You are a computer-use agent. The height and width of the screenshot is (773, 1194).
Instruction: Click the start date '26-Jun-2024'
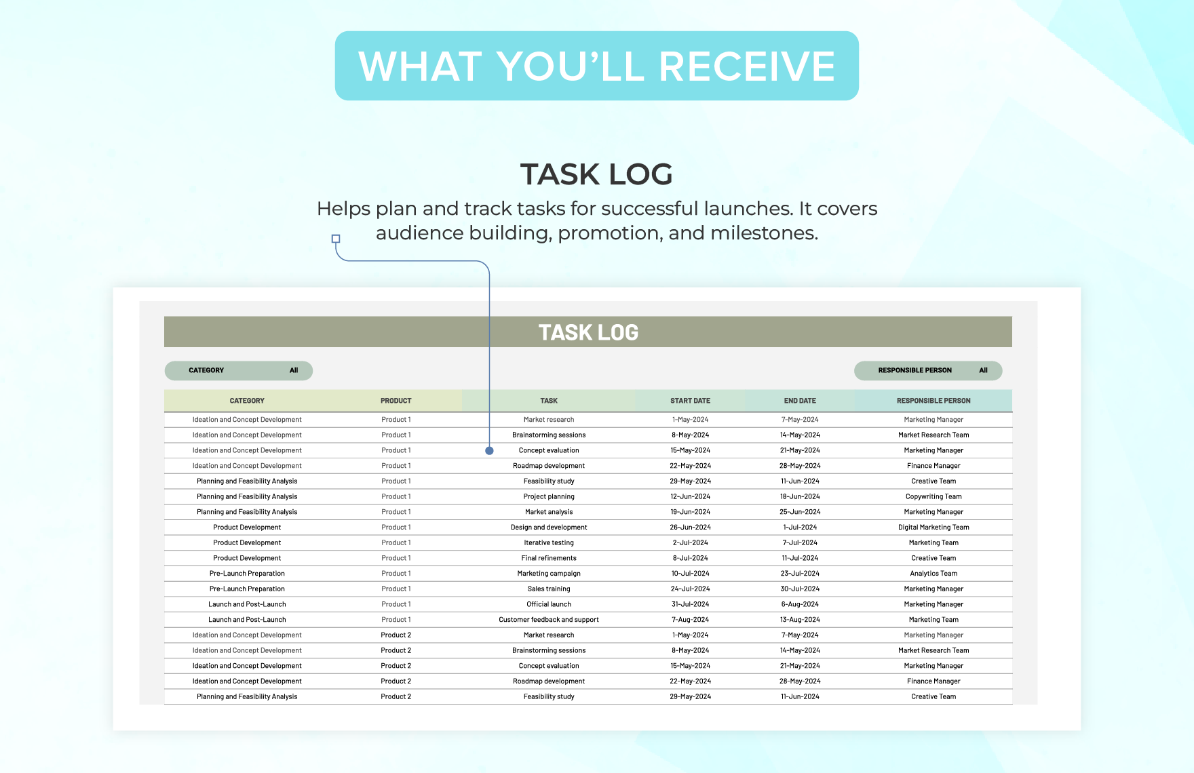[x=691, y=528]
